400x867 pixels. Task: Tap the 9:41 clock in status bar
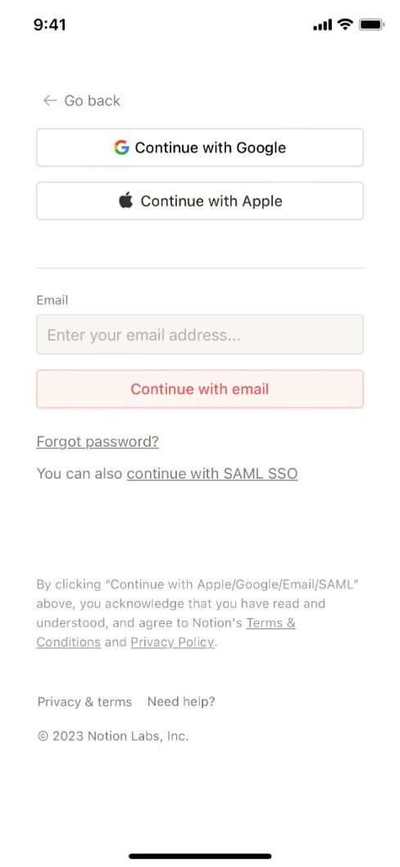click(x=50, y=25)
